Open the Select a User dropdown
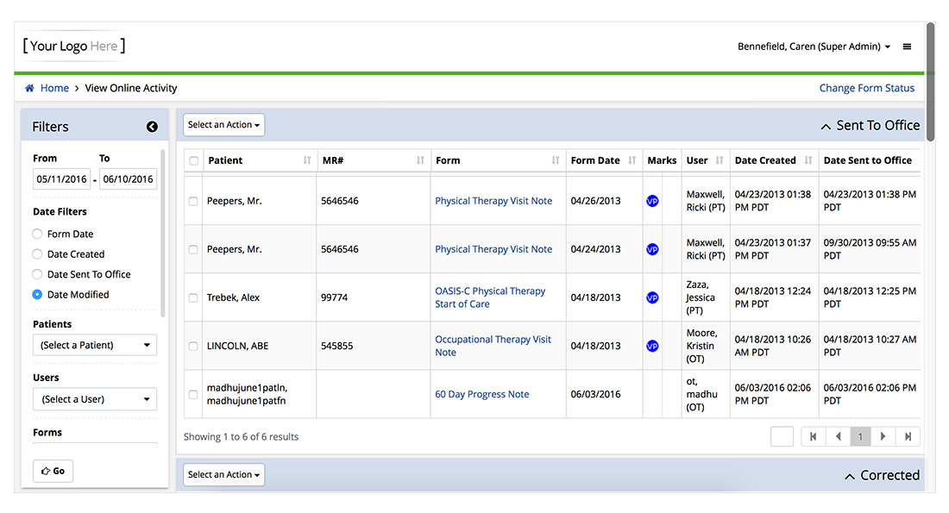 [x=95, y=399]
